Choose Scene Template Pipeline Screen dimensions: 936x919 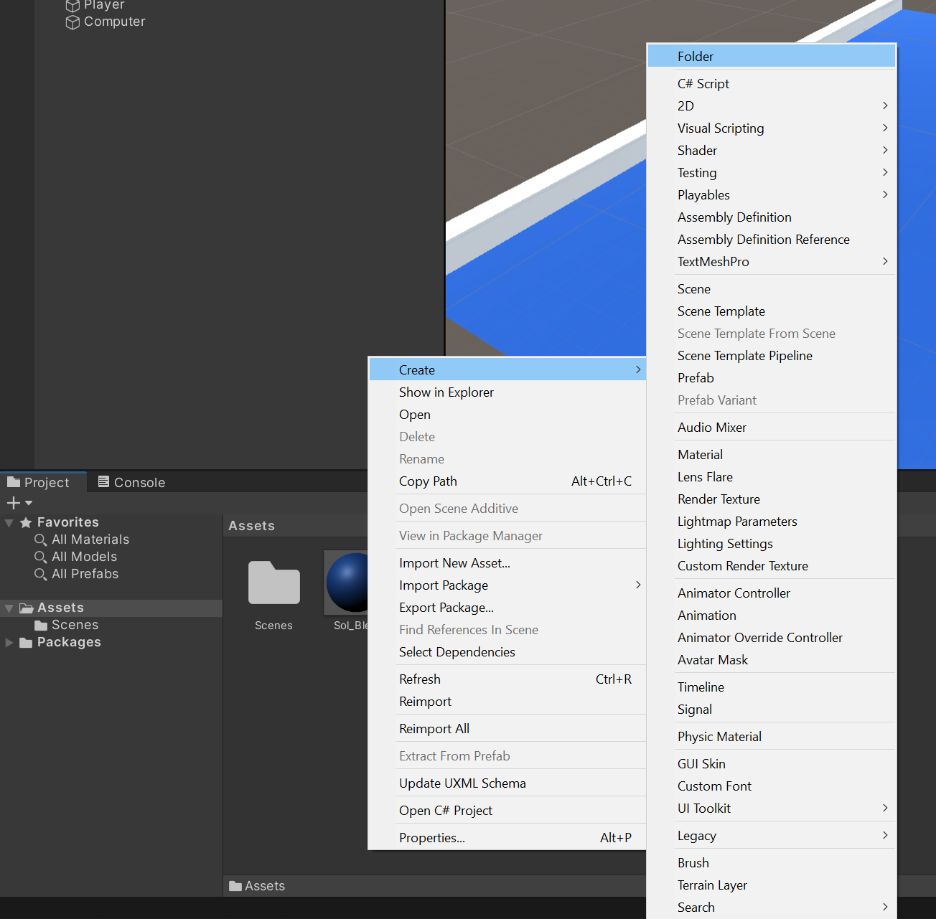pyautogui.click(x=772, y=356)
